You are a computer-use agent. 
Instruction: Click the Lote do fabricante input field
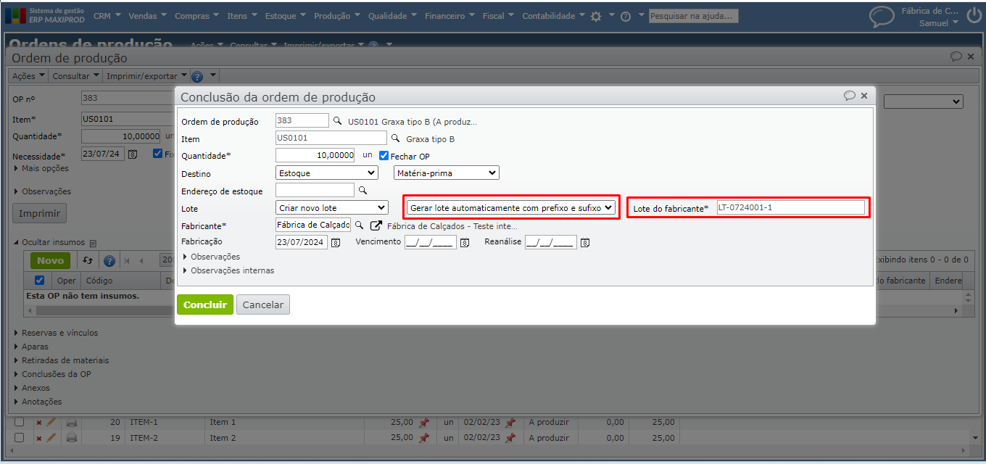click(x=791, y=207)
